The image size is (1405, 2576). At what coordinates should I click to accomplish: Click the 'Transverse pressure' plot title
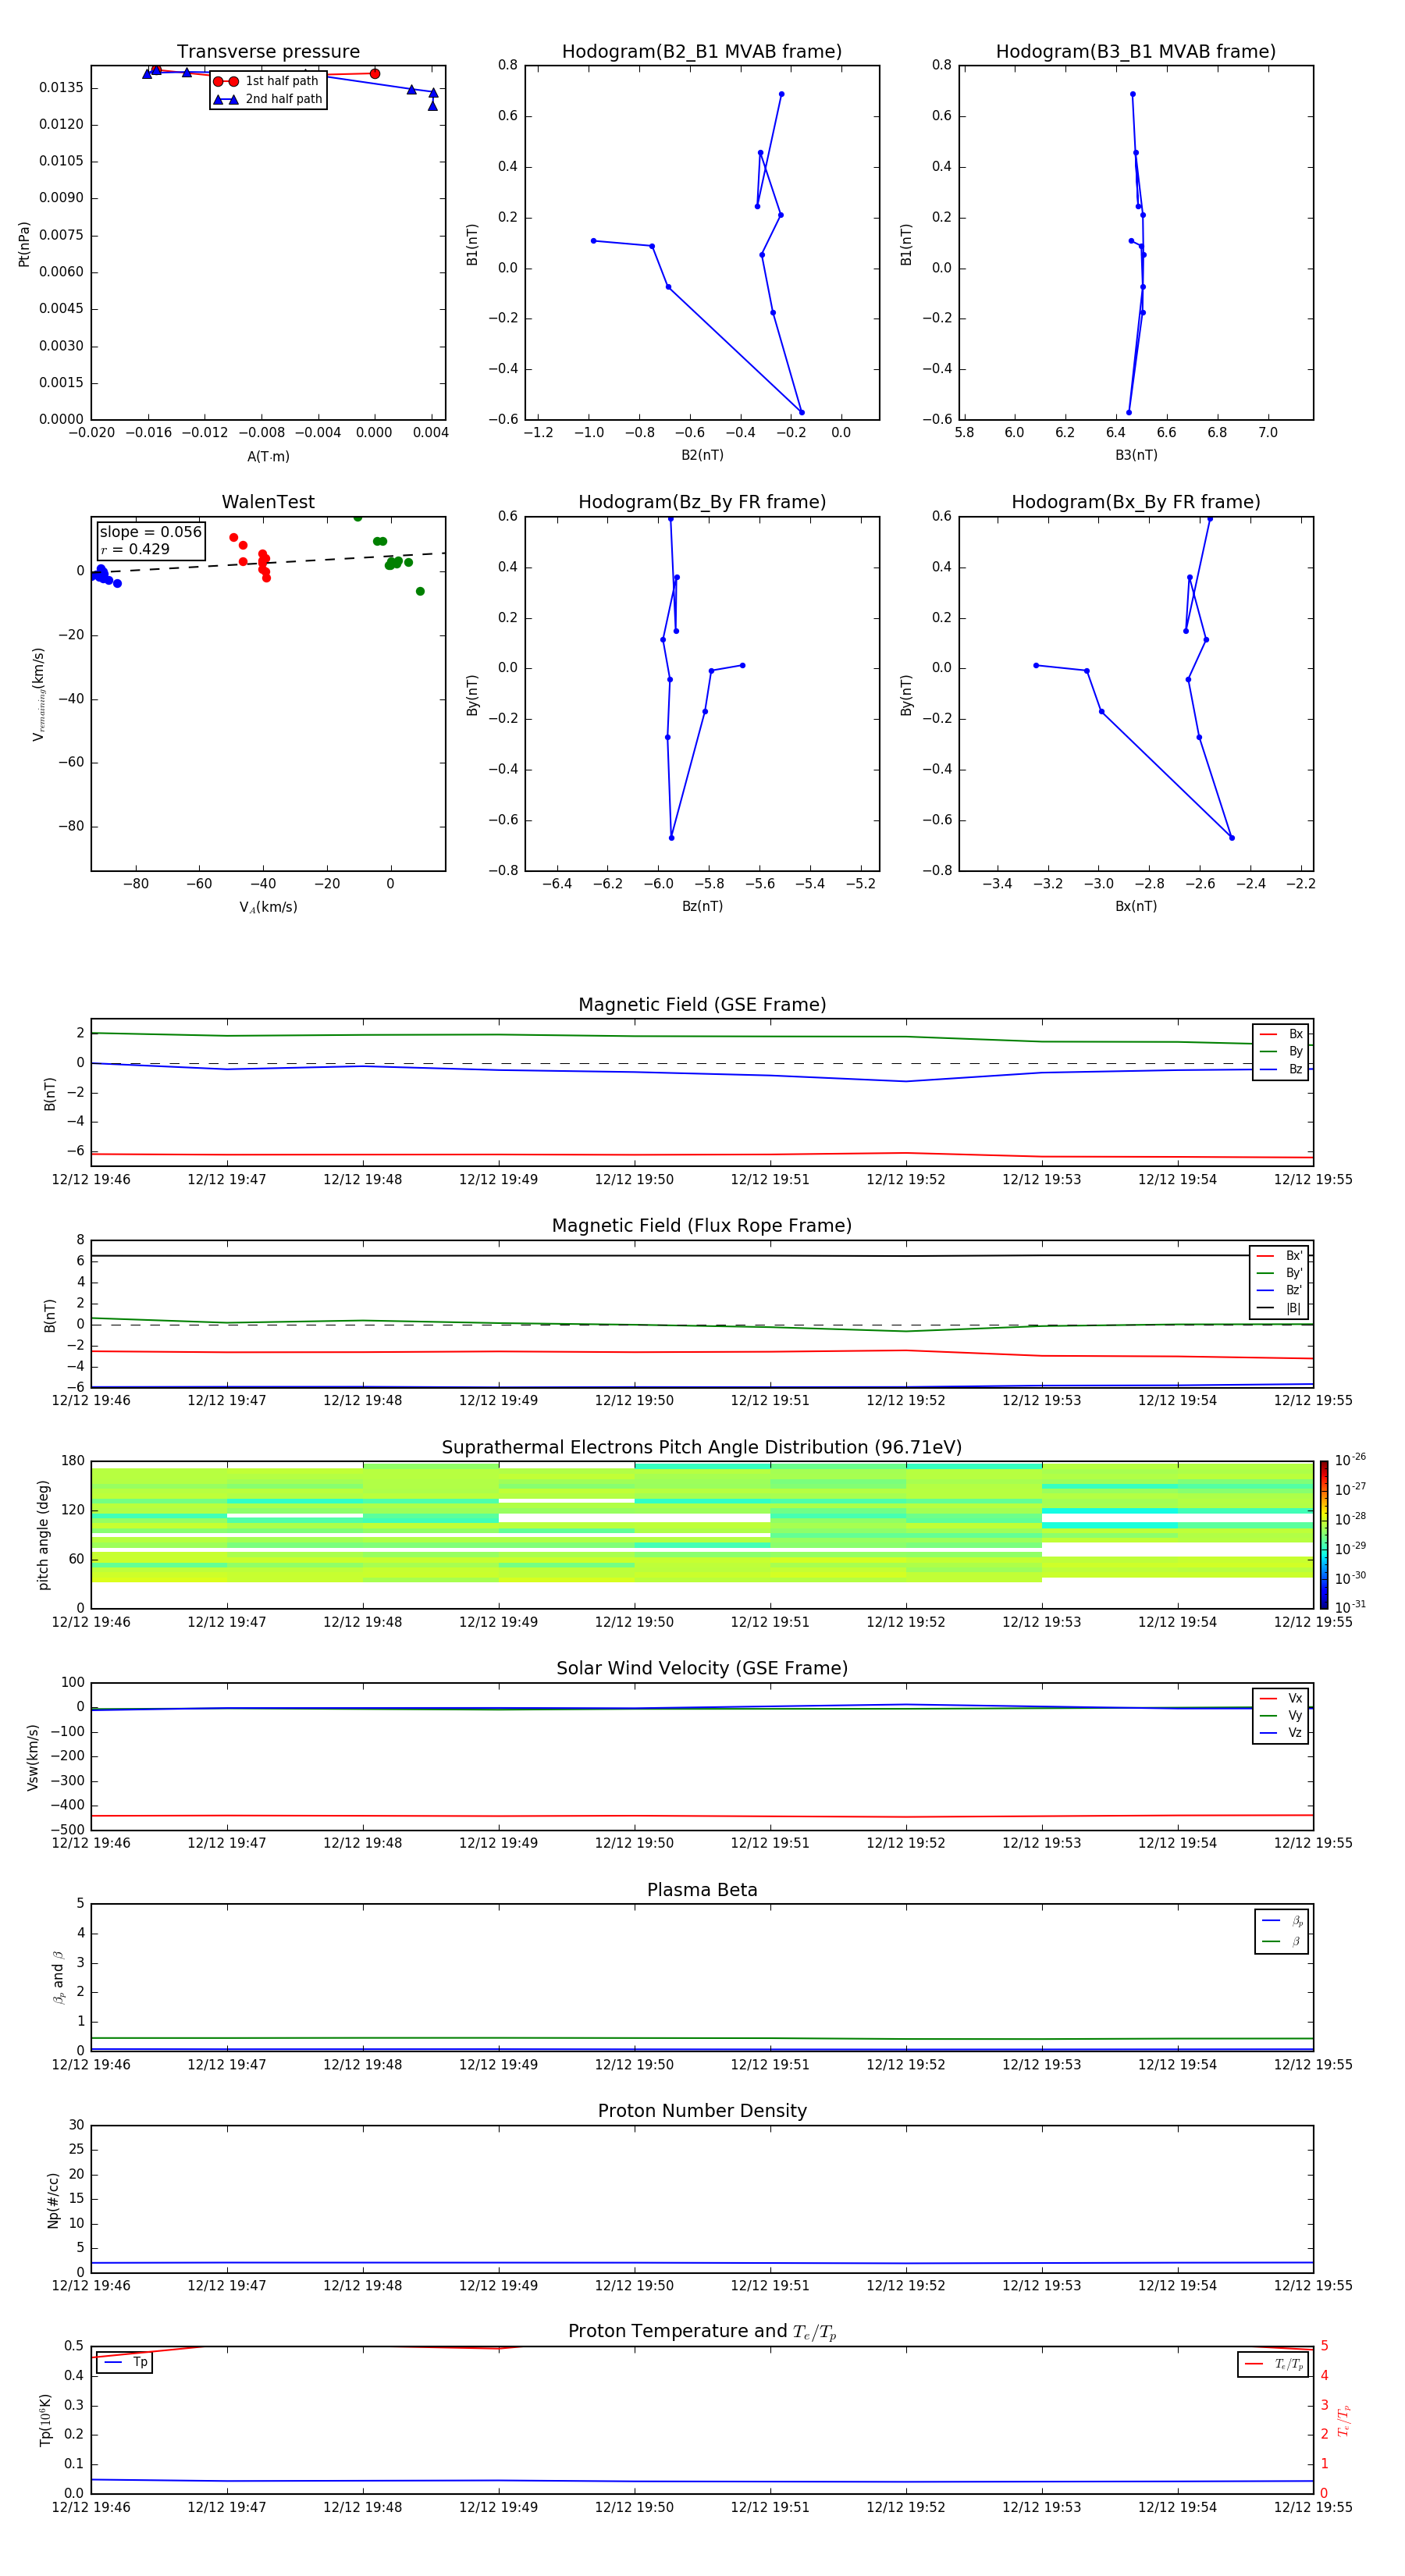(x=268, y=52)
